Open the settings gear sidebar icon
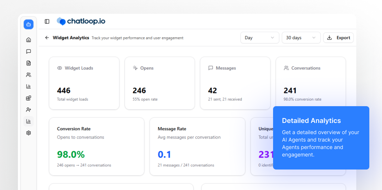This screenshot has width=382, height=190. (x=28, y=133)
